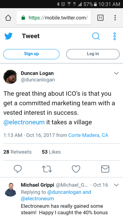This screenshot has width=123, height=218.
Task: Open the blue Twitter more options menu
Action: pyautogui.click(x=115, y=36)
